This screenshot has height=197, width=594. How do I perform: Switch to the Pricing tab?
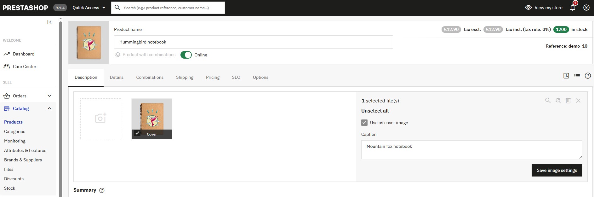[x=213, y=77]
